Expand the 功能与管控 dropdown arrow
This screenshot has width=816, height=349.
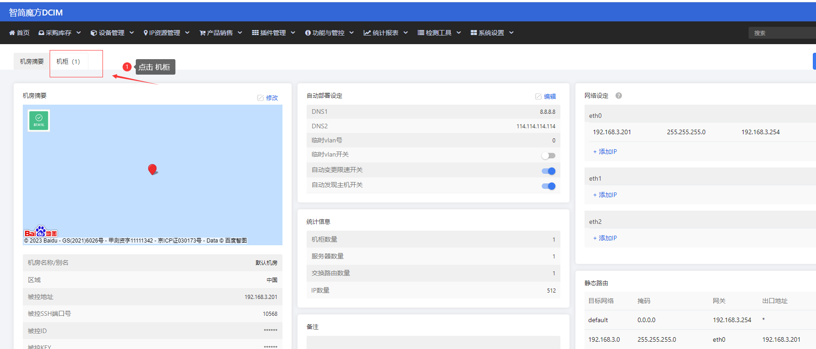click(352, 33)
